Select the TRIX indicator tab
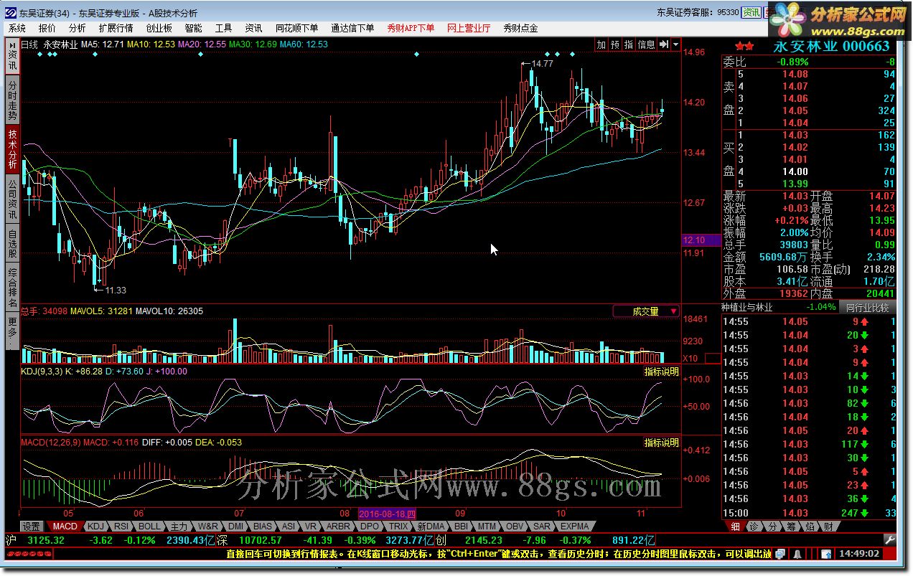913x576 pixels. pyautogui.click(x=398, y=527)
